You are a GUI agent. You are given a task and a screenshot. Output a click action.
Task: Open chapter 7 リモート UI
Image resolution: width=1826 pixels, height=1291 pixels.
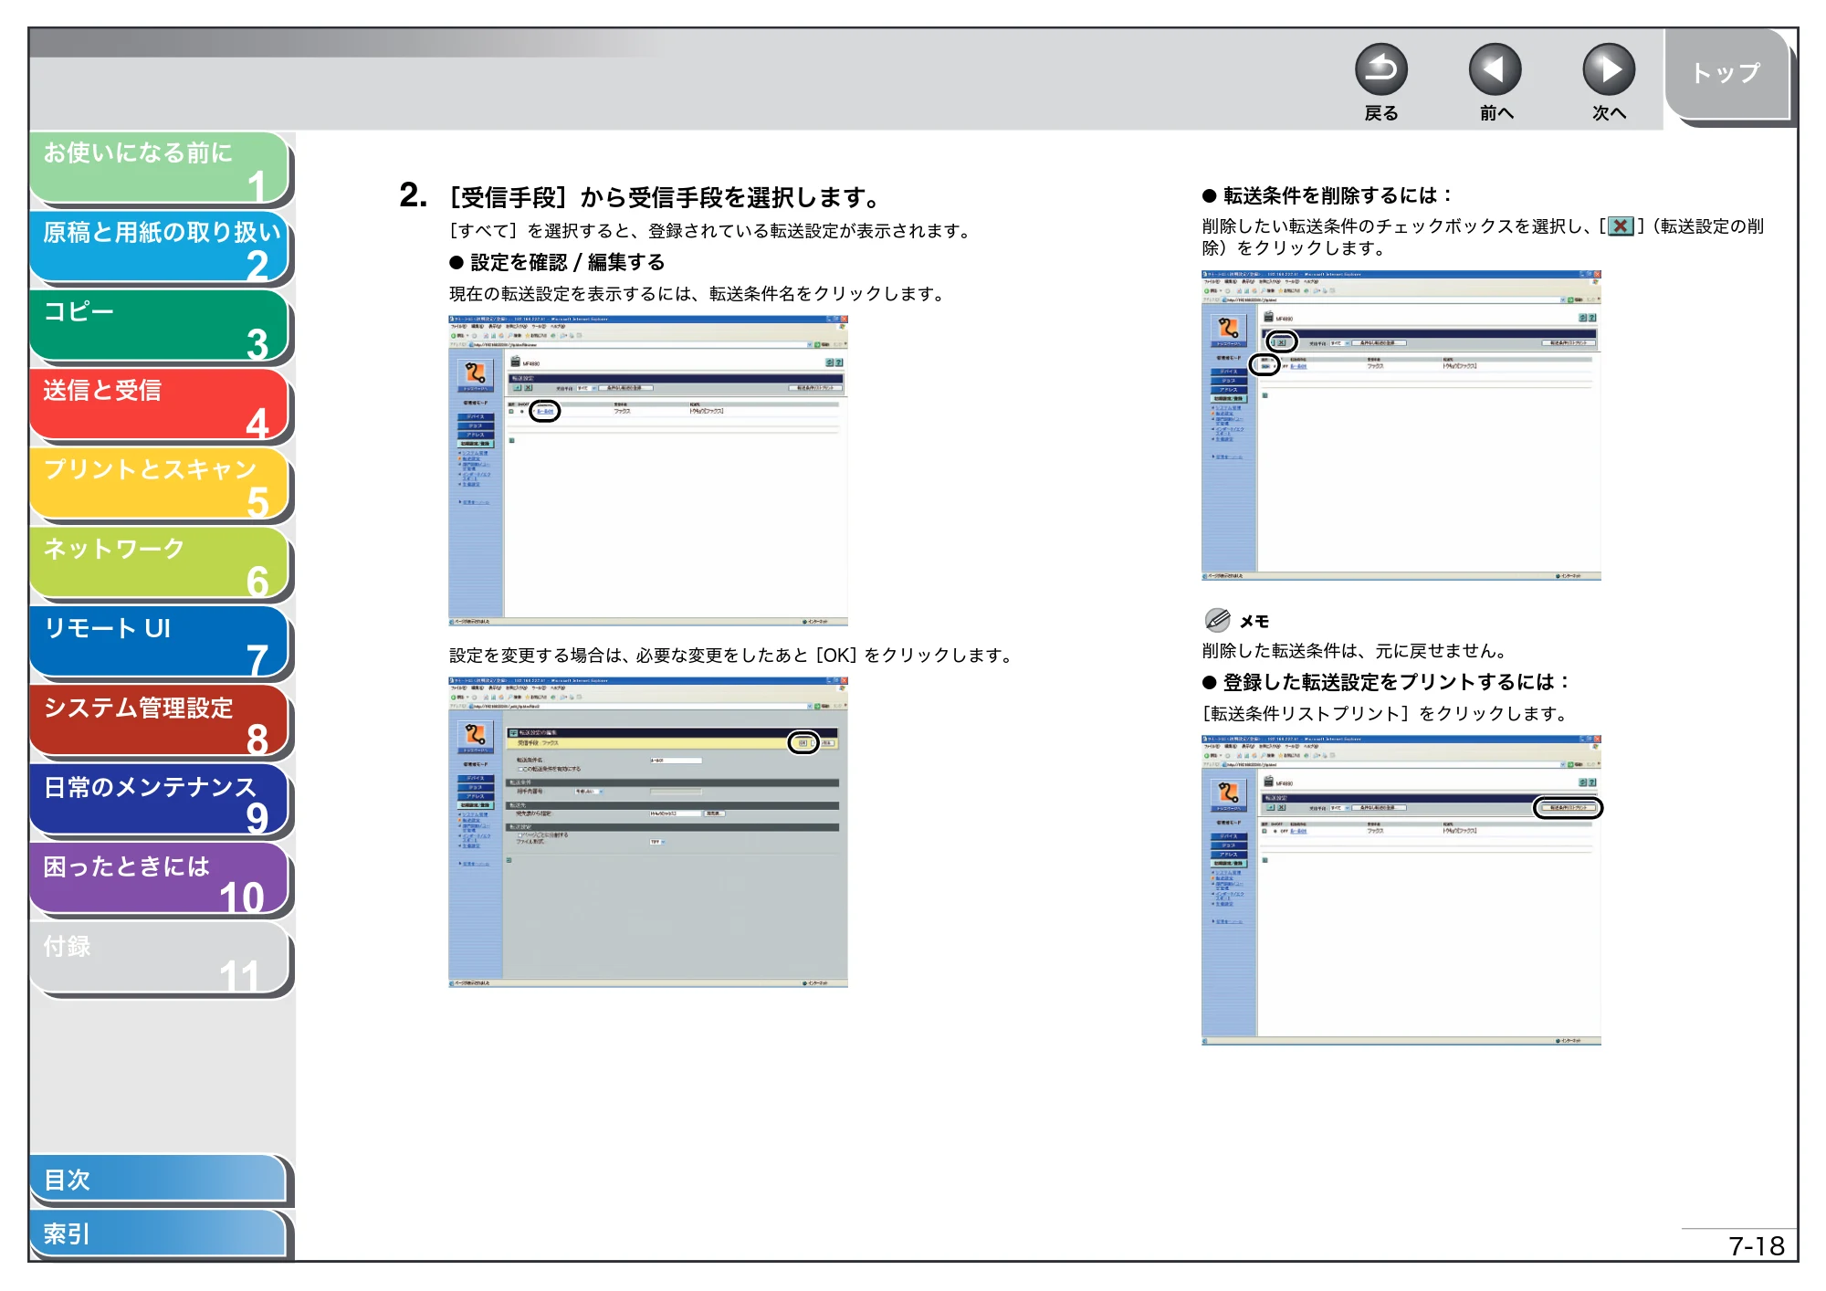pyautogui.click(x=160, y=643)
